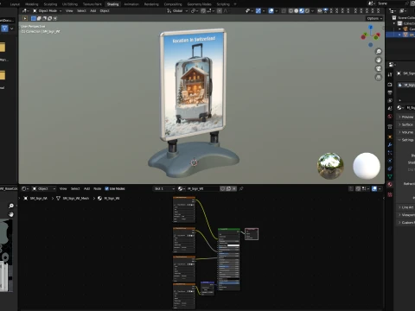Open the Rendering workspace tab
The height and width of the screenshot is (311, 415).
tap(151, 4)
